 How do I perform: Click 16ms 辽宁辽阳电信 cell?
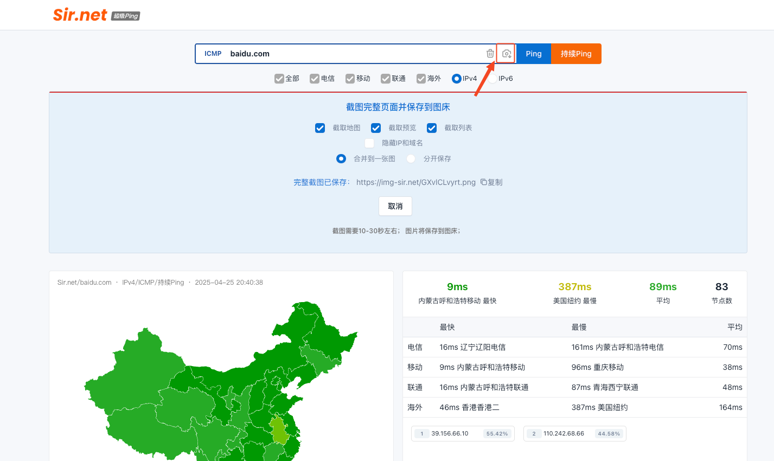tap(472, 347)
